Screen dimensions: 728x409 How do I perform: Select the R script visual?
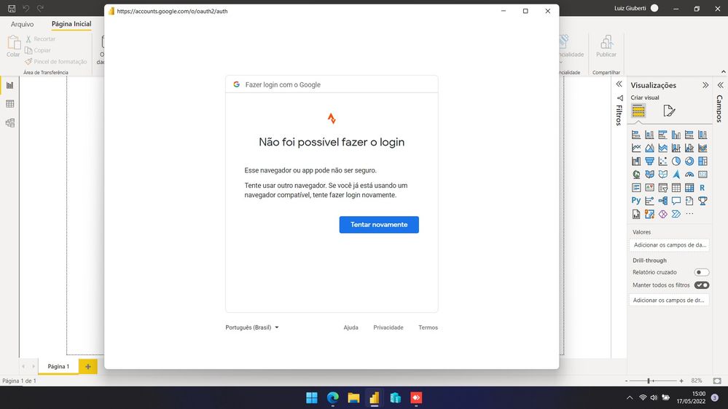pyautogui.click(x=703, y=188)
